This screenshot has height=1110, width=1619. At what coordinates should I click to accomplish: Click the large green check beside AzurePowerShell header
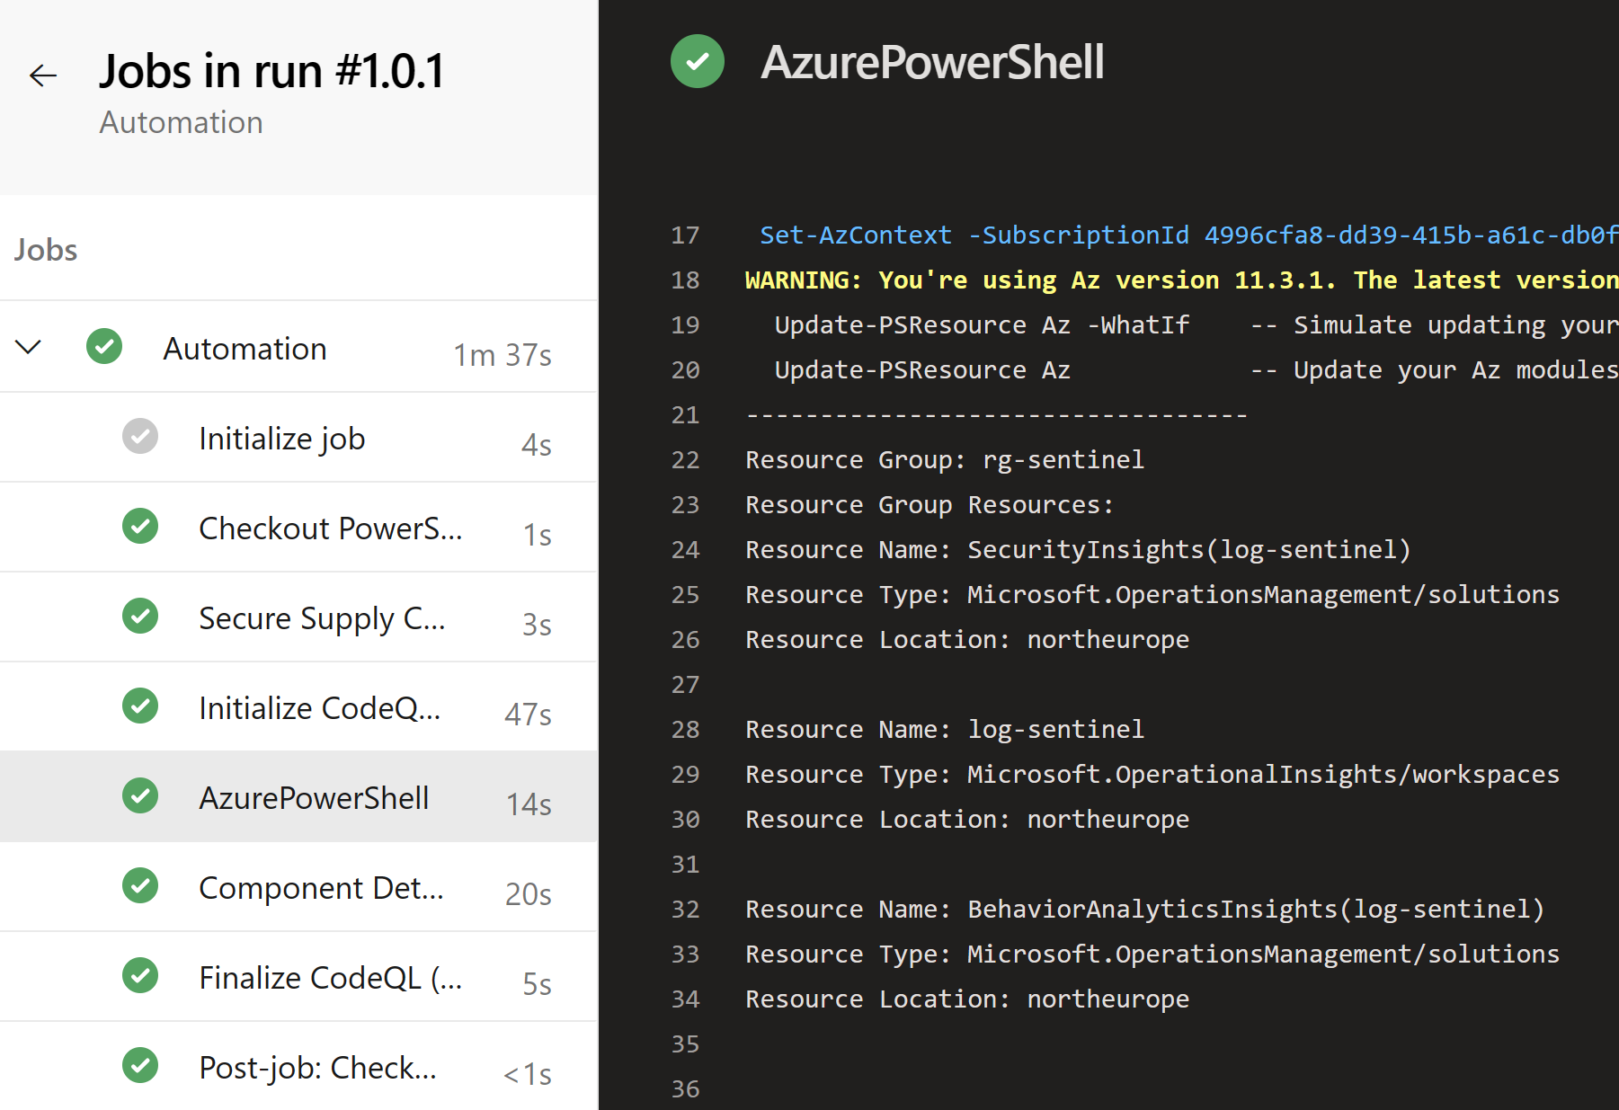tap(698, 61)
